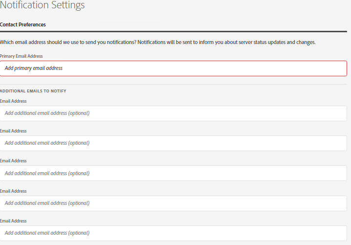Focus the third additional email address field
This screenshot has height=245, width=351.
pyautogui.click(x=173, y=173)
